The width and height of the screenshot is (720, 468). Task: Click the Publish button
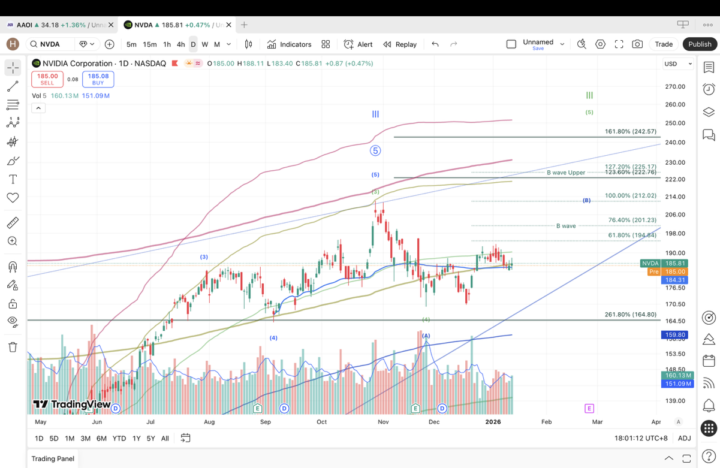tap(699, 44)
